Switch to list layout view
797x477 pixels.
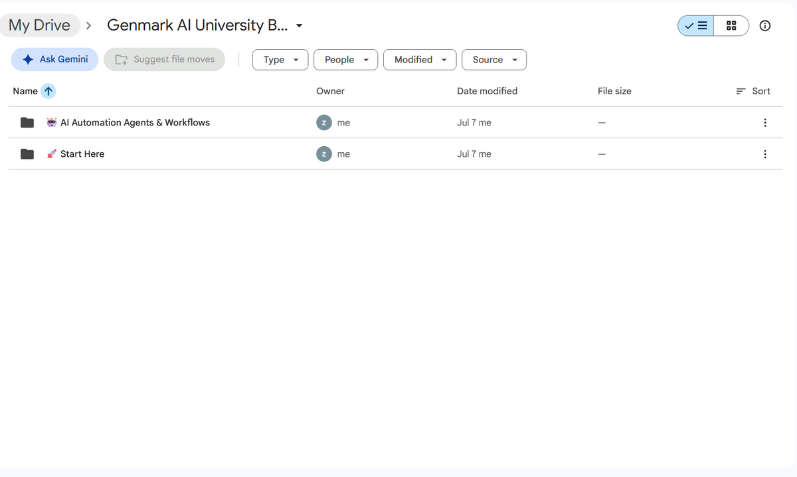(696, 26)
